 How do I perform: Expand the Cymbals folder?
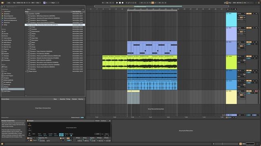[x=29, y=29]
